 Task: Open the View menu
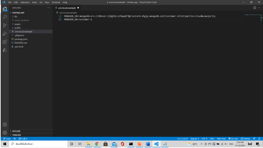(34, 2)
